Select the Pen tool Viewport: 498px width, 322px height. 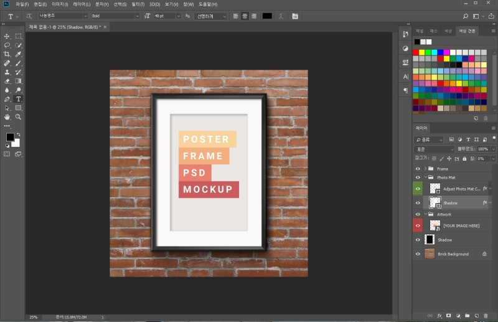[7, 99]
